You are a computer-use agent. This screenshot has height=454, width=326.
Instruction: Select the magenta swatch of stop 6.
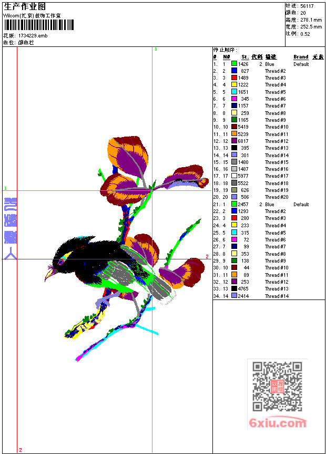(x=234, y=99)
